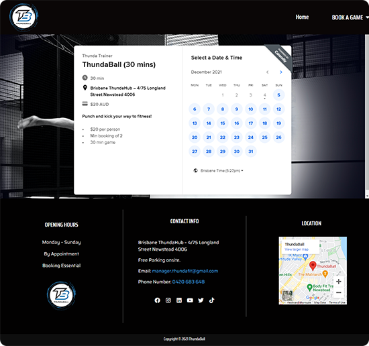The width and height of the screenshot is (369, 346).
Task: Pick December 25 date
Action: [265, 137]
